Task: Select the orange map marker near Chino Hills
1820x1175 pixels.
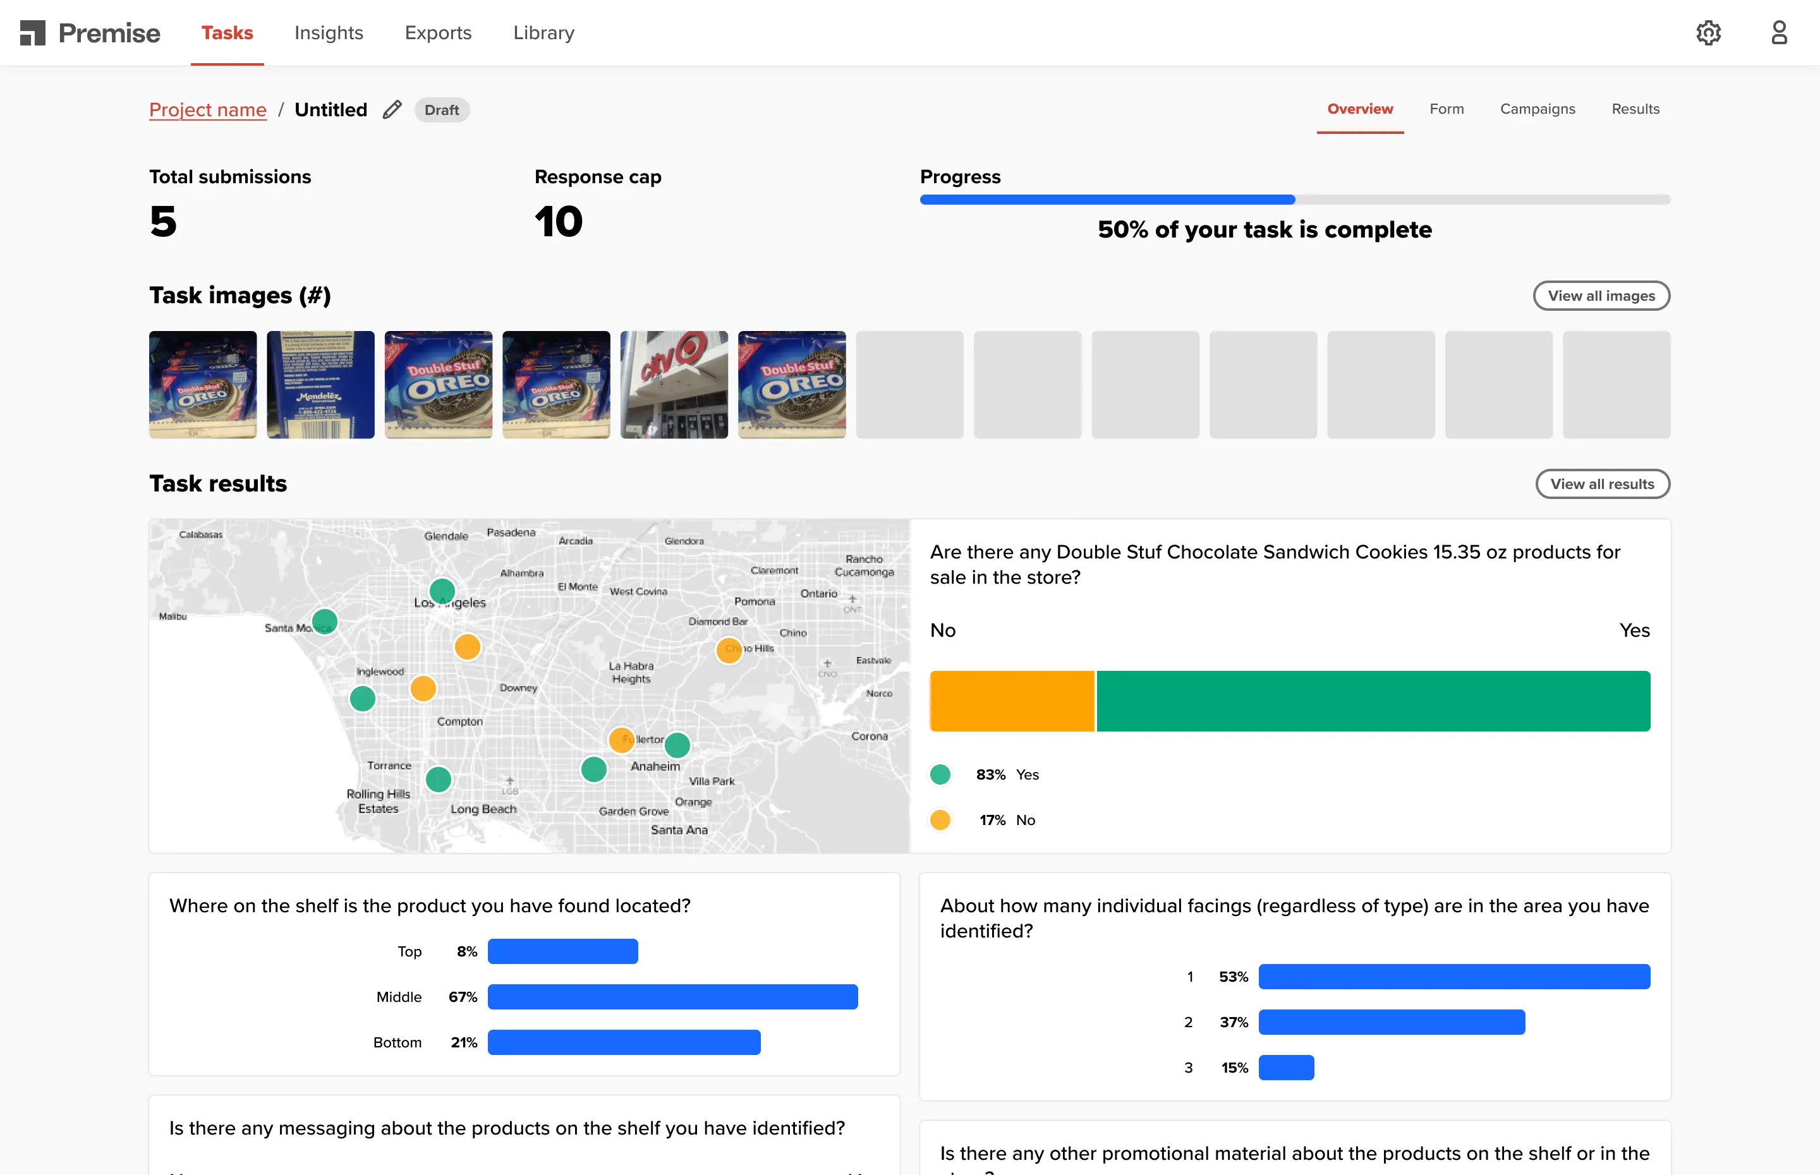Action: click(x=729, y=649)
